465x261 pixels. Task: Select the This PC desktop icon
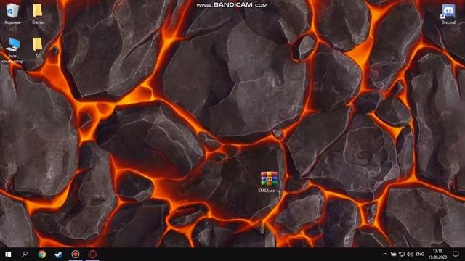(12, 50)
